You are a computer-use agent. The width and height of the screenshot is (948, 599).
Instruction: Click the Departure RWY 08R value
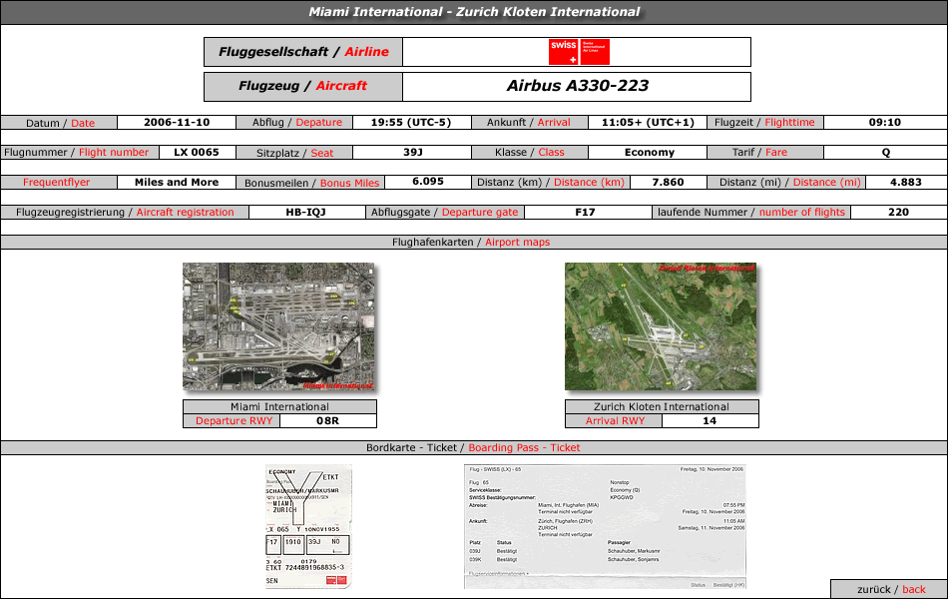point(327,421)
